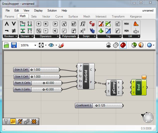
Task: Expand the Domain panel
Action: 32,36
